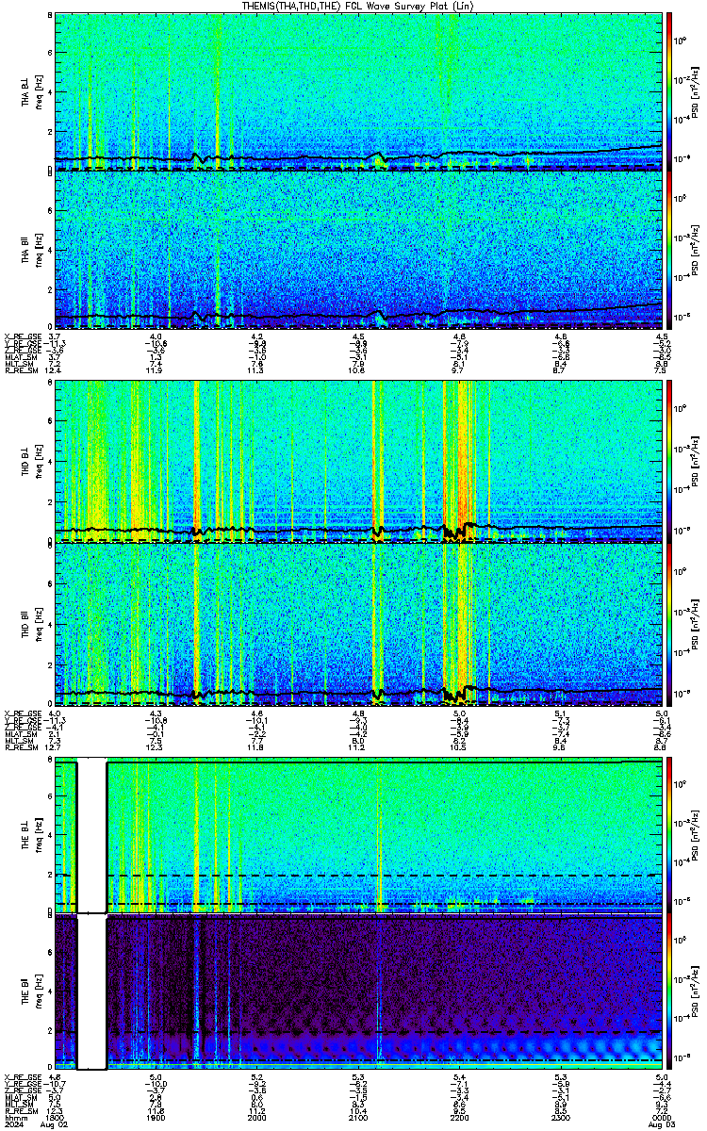Screen dimensions: 707x1131
Task: Click the THD B-perpendicular axis label
Action: 26,463
